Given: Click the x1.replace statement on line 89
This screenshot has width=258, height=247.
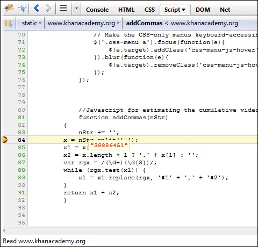Looking at the screenshot, I should (x=153, y=178).
